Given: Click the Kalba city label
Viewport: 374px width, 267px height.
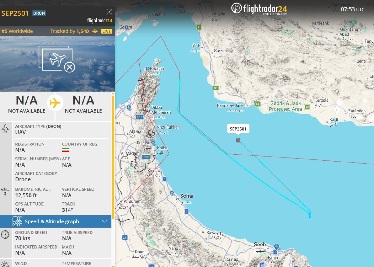Looking at the screenshot, I should coord(162,148).
